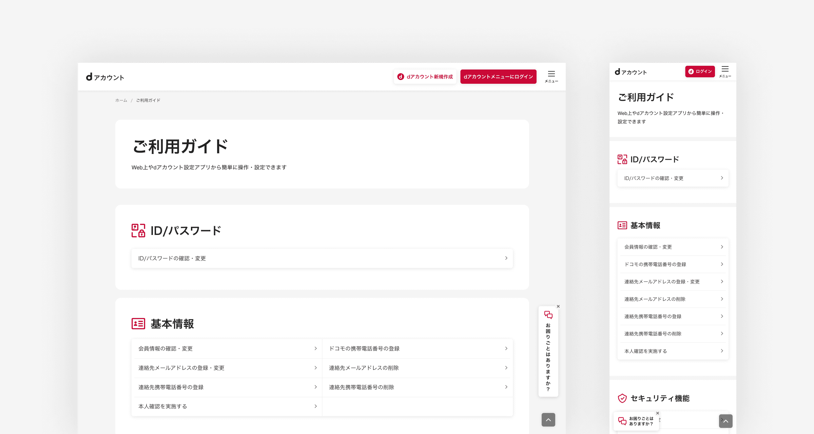Click chevron on mobile 本人確認を実施する row
The width and height of the screenshot is (814, 434).
tap(722, 351)
